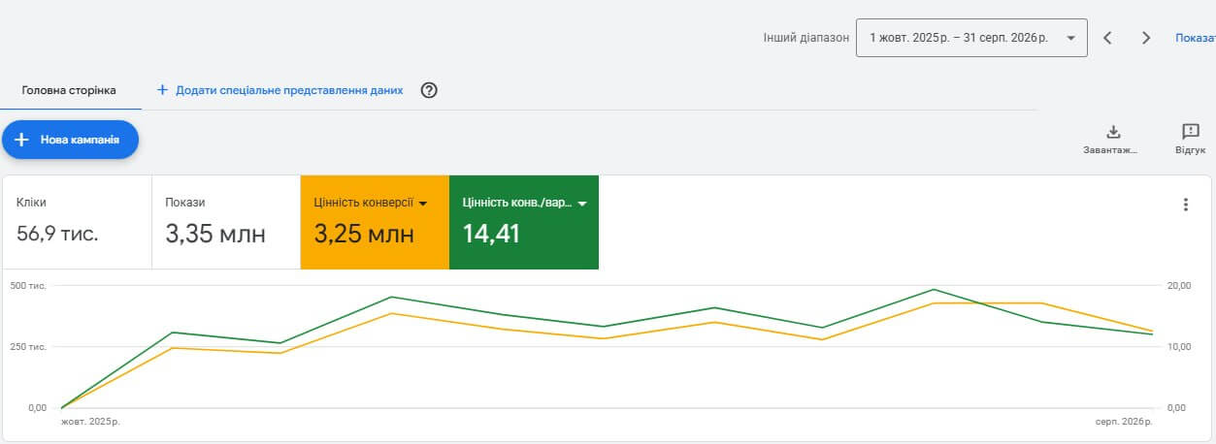1216x444 pixels.
Task: Click the 3,35 млн value
Action: point(215,234)
